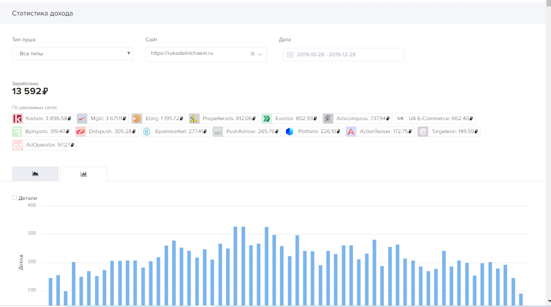The width and height of the screenshot is (551, 307).
Task: Click the ActionTeaser logo icon
Action: [x=351, y=132]
